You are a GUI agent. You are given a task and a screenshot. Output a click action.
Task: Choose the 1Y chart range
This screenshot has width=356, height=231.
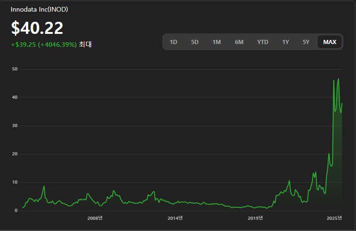click(x=286, y=42)
